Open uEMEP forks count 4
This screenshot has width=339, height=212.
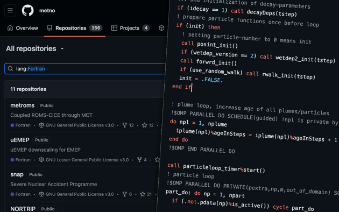(x=142, y=160)
